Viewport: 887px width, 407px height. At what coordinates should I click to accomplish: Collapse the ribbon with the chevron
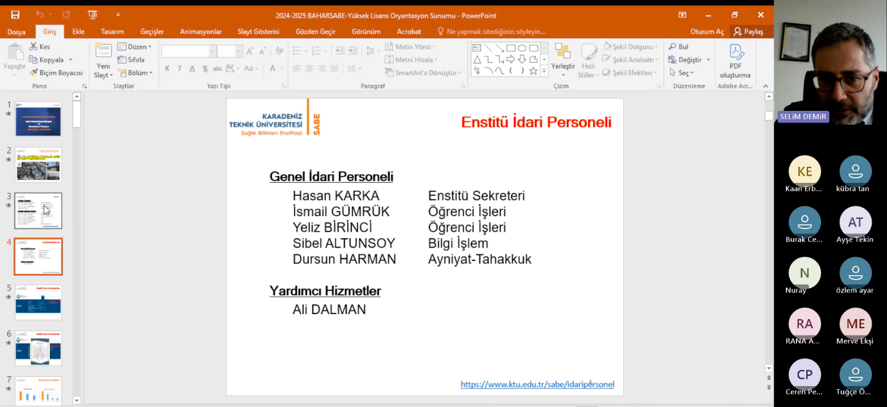point(766,86)
